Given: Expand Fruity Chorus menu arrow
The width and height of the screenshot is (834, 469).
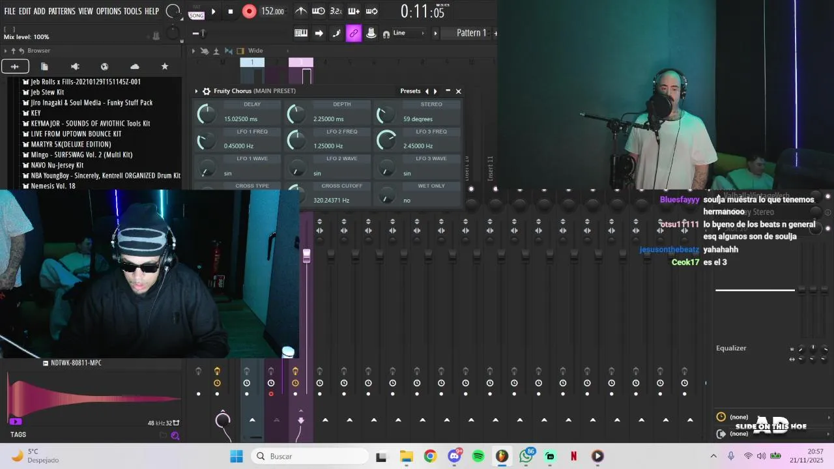Looking at the screenshot, I should point(197,91).
